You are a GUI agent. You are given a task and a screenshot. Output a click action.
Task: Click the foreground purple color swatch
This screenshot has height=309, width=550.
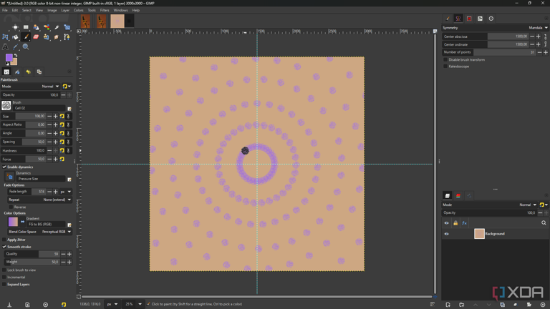[x=9, y=58]
